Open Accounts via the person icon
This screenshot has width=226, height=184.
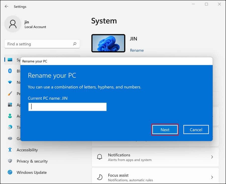[x=10, y=116]
